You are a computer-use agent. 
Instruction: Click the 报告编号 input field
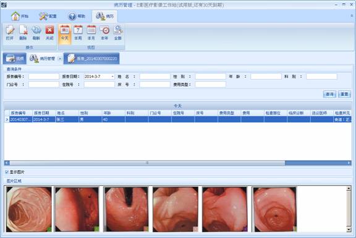[x=44, y=77]
